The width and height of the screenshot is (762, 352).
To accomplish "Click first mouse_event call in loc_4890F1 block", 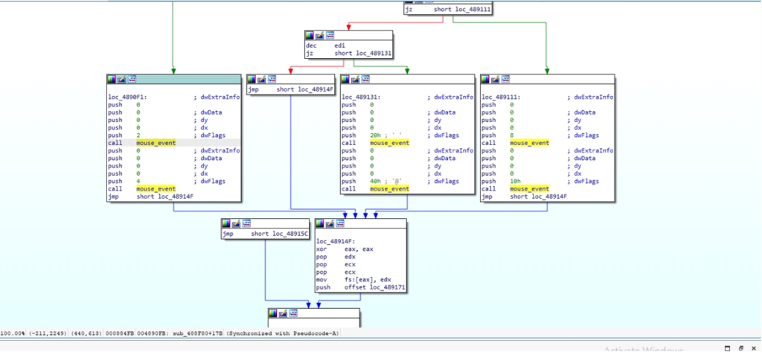I will click(x=156, y=142).
